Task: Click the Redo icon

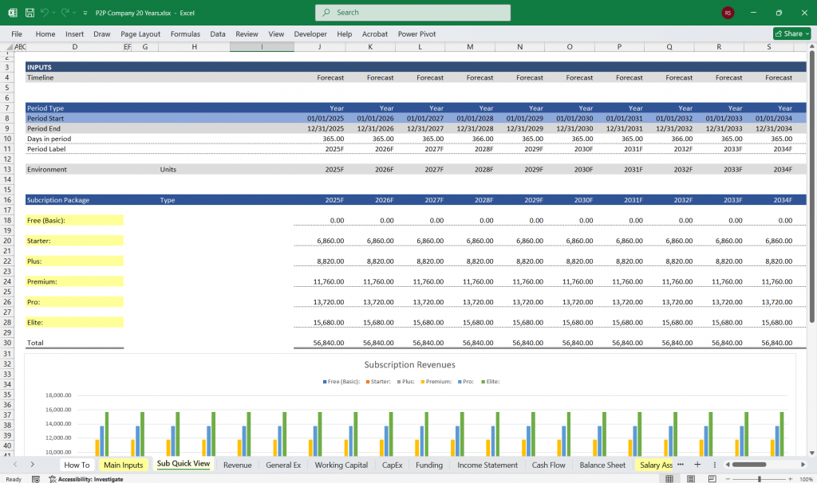Action: [65, 12]
